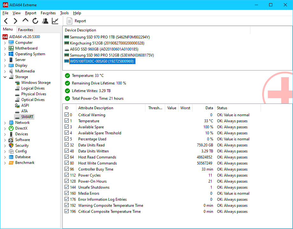Open the graph line chart toolbar icon
The width and height of the screenshot is (293, 229).
(x=55, y=21)
